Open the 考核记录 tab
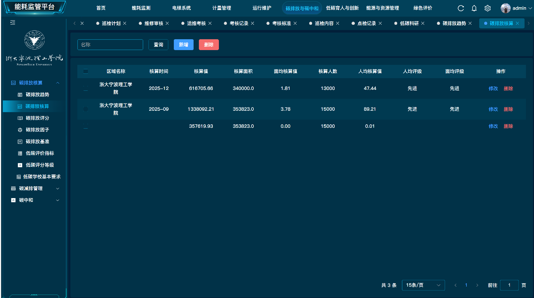The width and height of the screenshot is (534, 298). click(x=239, y=23)
